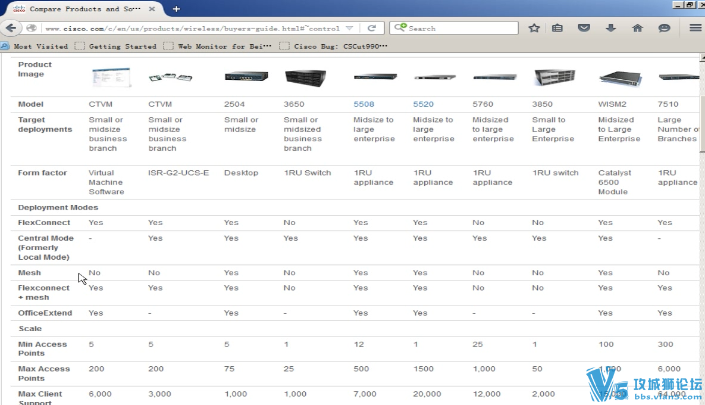The width and height of the screenshot is (705, 405).
Task: Click the Min Access Points row label
Action: (x=42, y=349)
